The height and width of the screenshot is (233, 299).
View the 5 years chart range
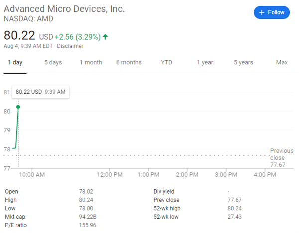(243, 62)
